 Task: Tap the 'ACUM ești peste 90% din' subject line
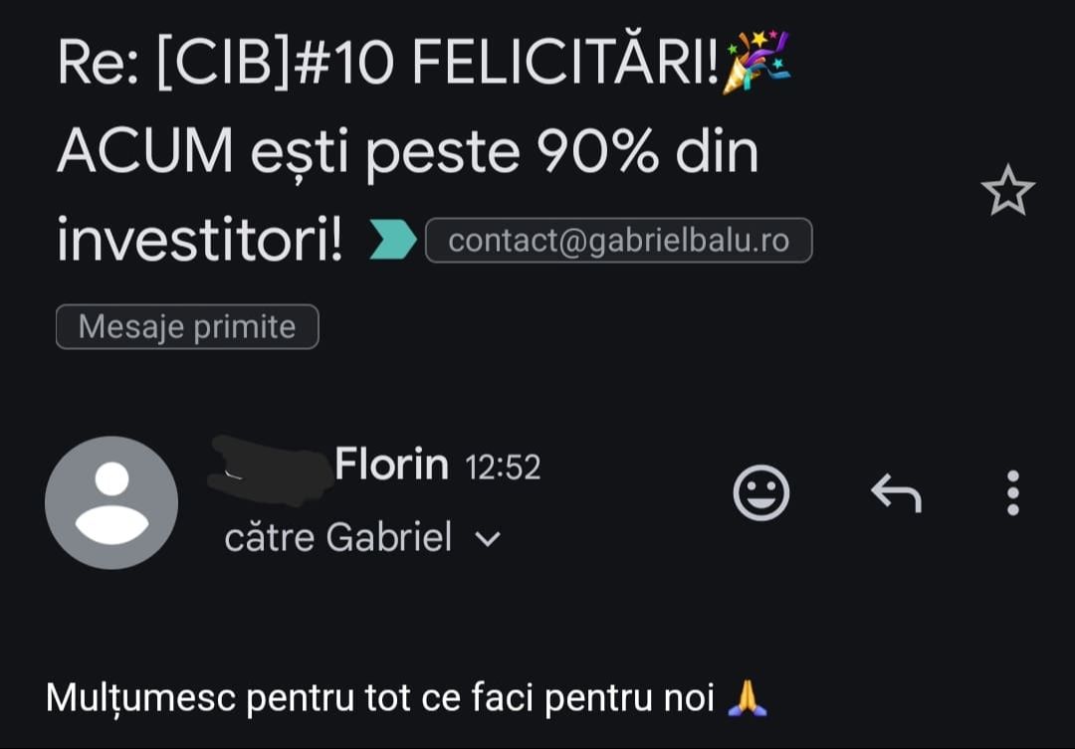(408, 153)
